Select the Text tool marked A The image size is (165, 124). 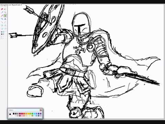(x=5, y=19)
